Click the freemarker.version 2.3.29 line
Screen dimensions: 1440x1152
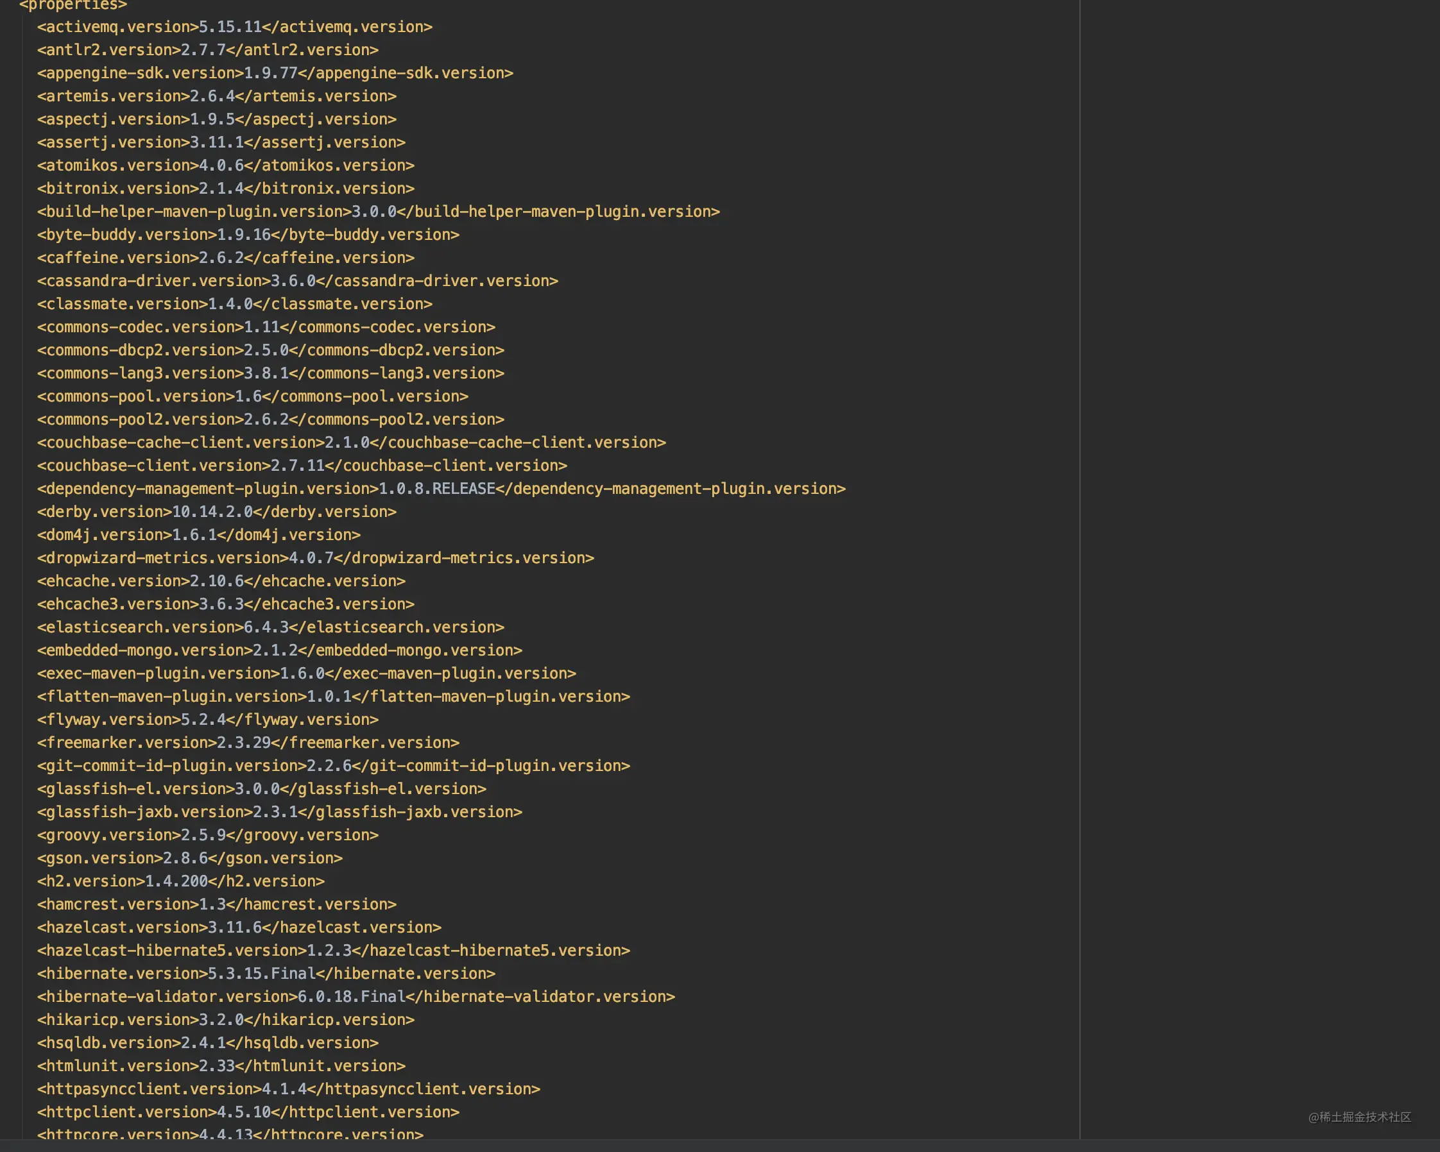248,743
